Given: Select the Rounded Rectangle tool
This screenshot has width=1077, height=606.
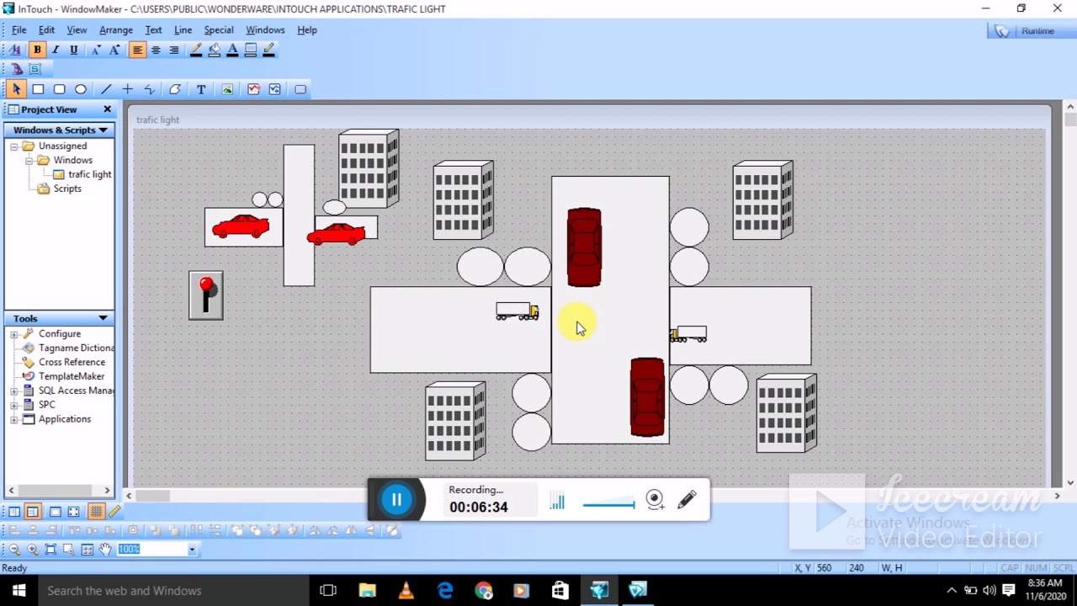Looking at the screenshot, I should click(x=60, y=89).
